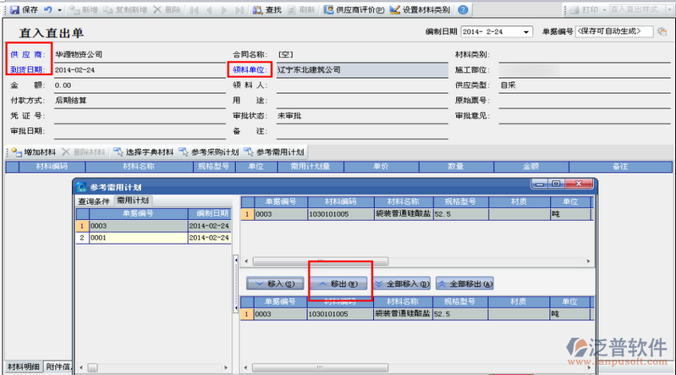676x375 pixels.
Task: Click 参考需用计划 button
Action: click(x=274, y=152)
